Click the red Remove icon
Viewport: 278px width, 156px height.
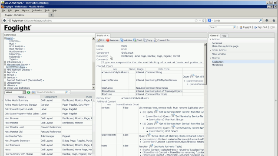108,40
